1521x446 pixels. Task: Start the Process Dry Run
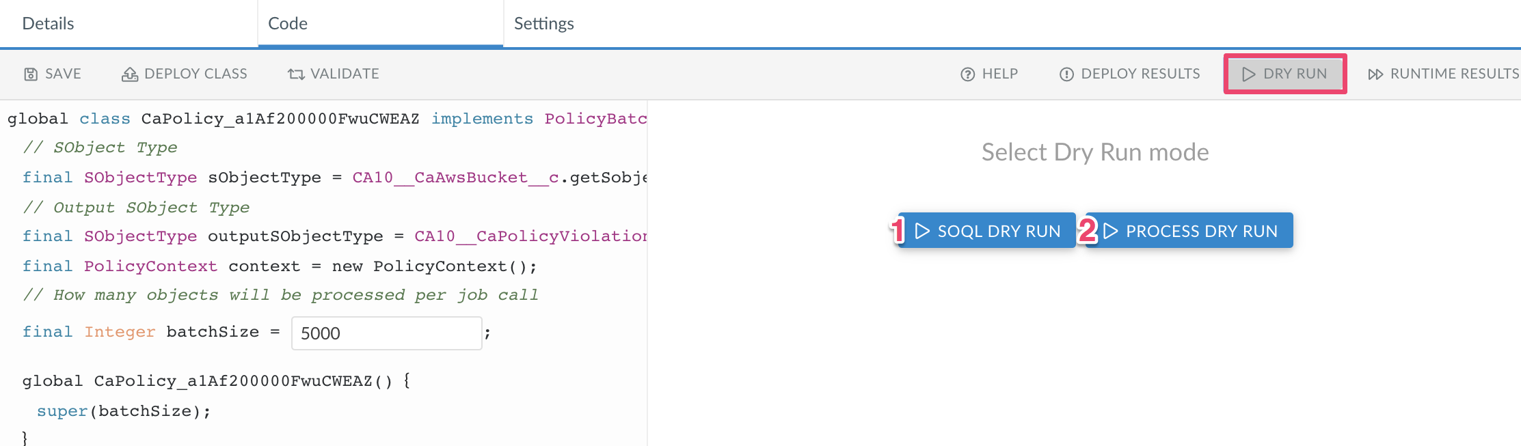pyautogui.click(x=1189, y=231)
